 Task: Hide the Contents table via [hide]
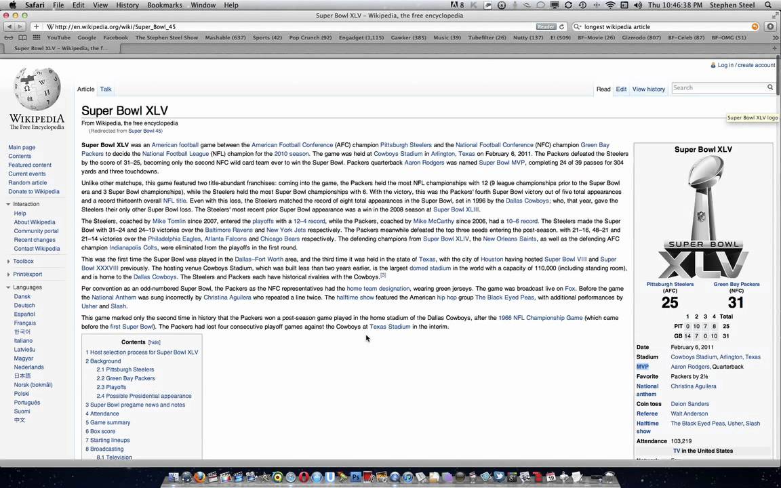pyautogui.click(x=155, y=342)
